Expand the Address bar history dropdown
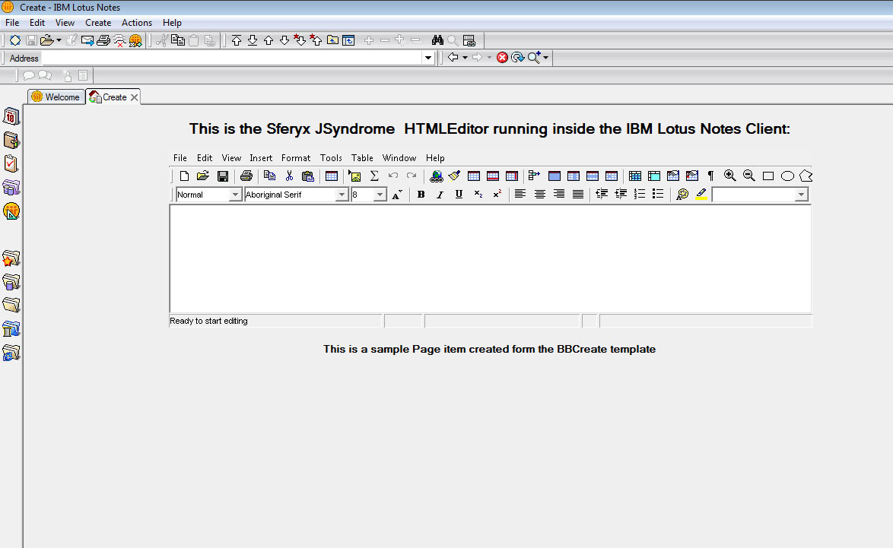893x548 pixels. click(428, 58)
